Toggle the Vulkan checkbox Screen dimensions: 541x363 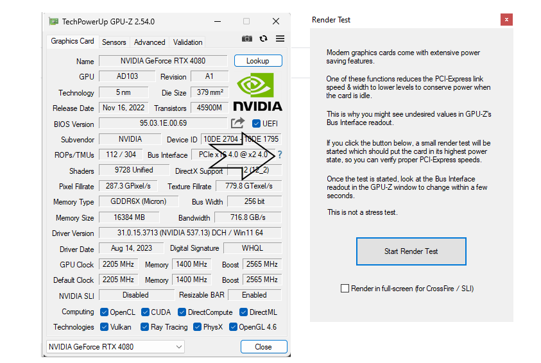pyautogui.click(x=104, y=327)
